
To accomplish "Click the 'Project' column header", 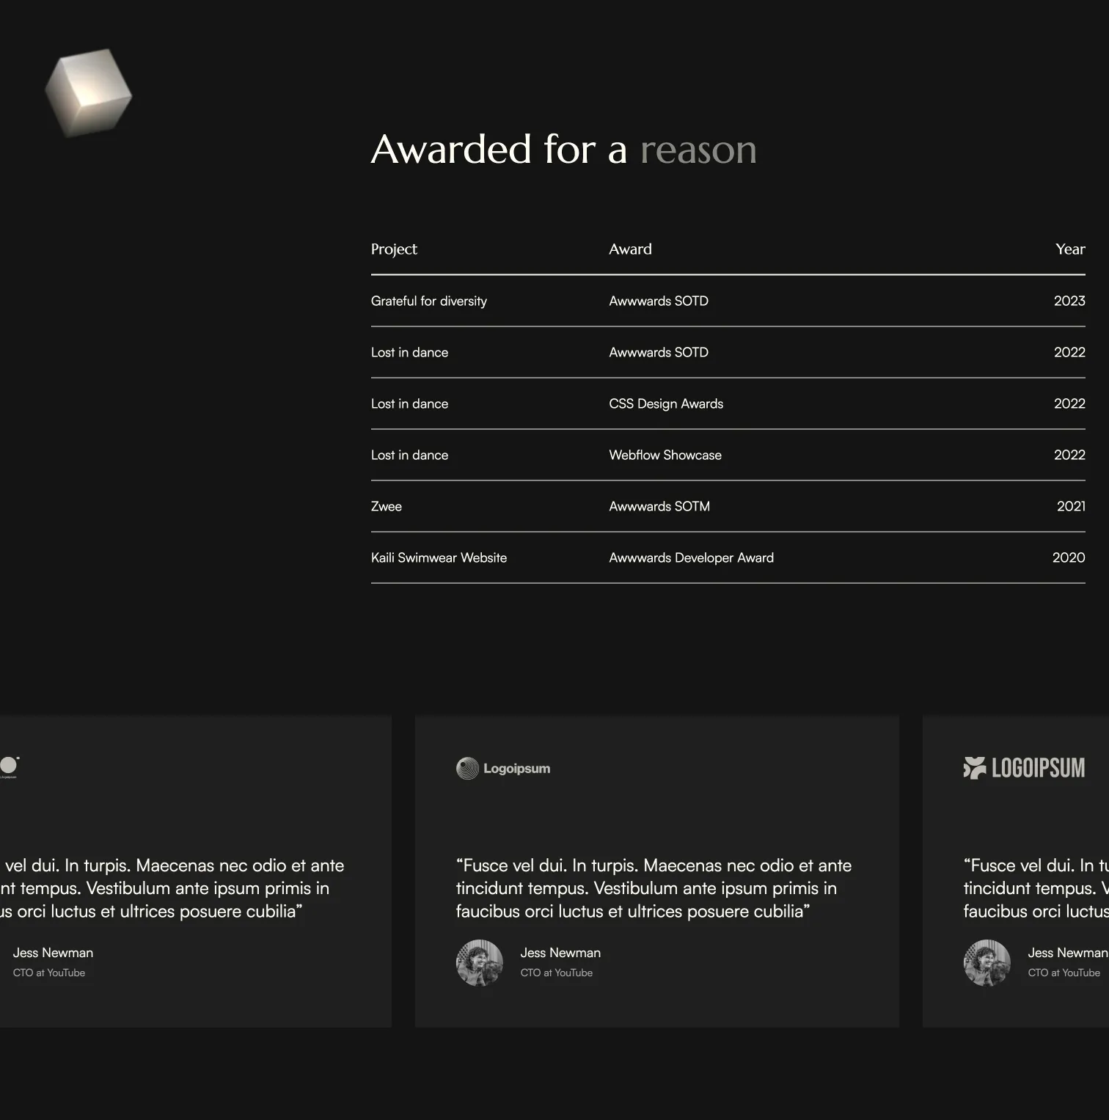I will (x=394, y=249).
